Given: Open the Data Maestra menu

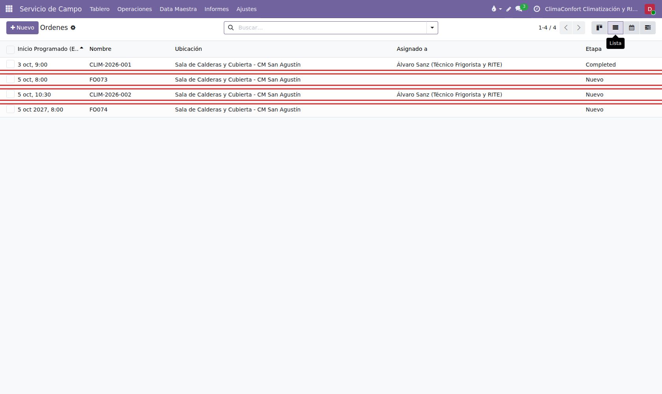Looking at the screenshot, I should coord(178,9).
